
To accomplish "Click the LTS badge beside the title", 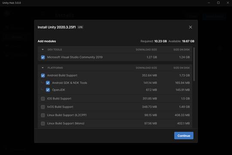I will tap(80, 27).
